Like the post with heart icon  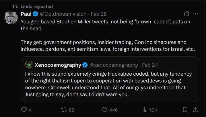pos(104,110)
